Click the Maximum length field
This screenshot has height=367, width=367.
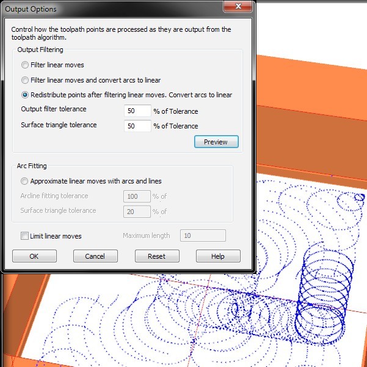coord(203,235)
